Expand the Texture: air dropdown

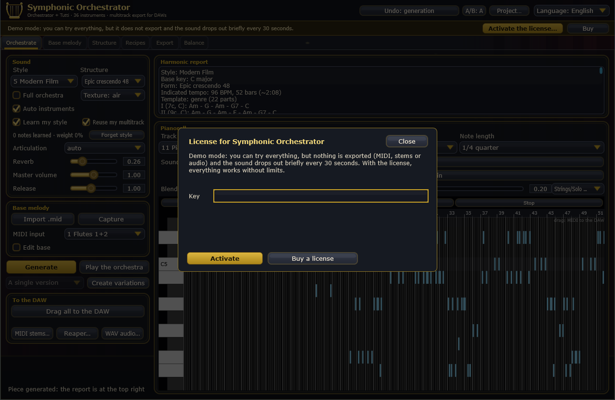[x=113, y=95]
